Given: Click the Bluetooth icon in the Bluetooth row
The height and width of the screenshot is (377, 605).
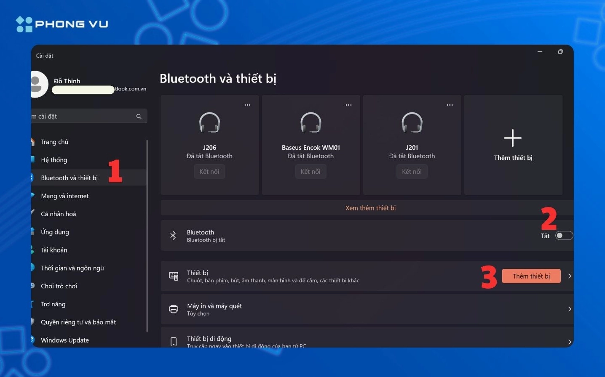Looking at the screenshot, I should [x=173, y=235].
